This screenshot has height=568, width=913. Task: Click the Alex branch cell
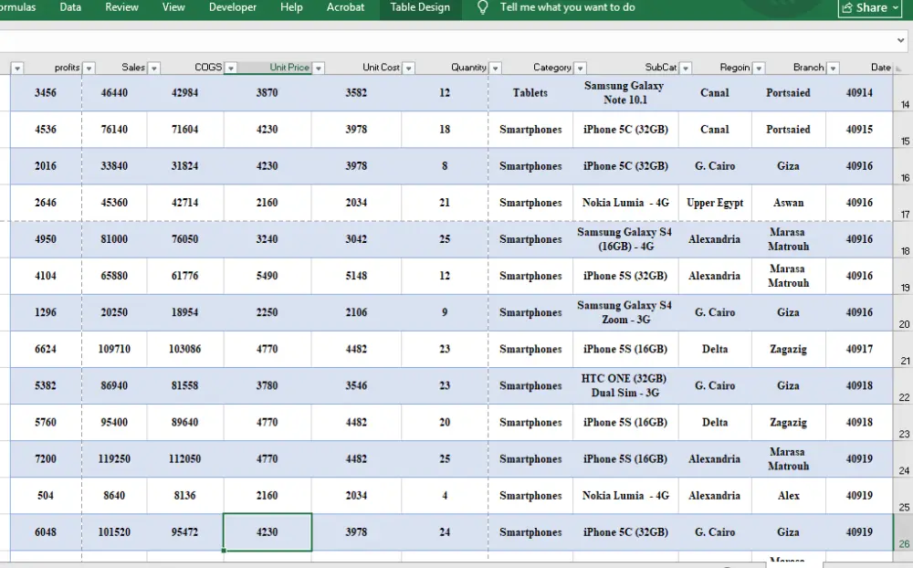pyautogui.click(x=789, y=496)
